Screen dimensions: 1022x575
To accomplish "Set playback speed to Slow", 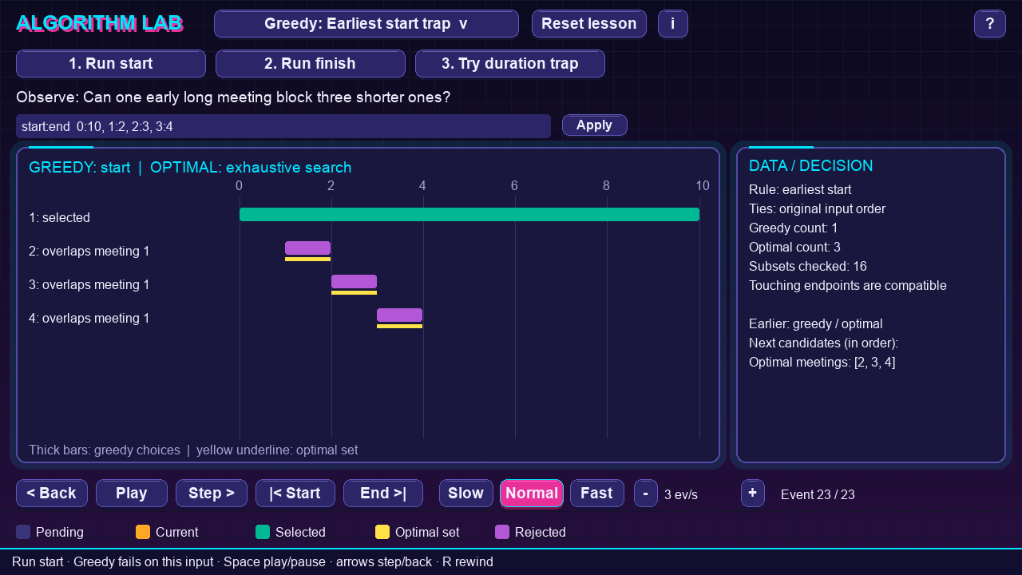I will click(466, 494).
